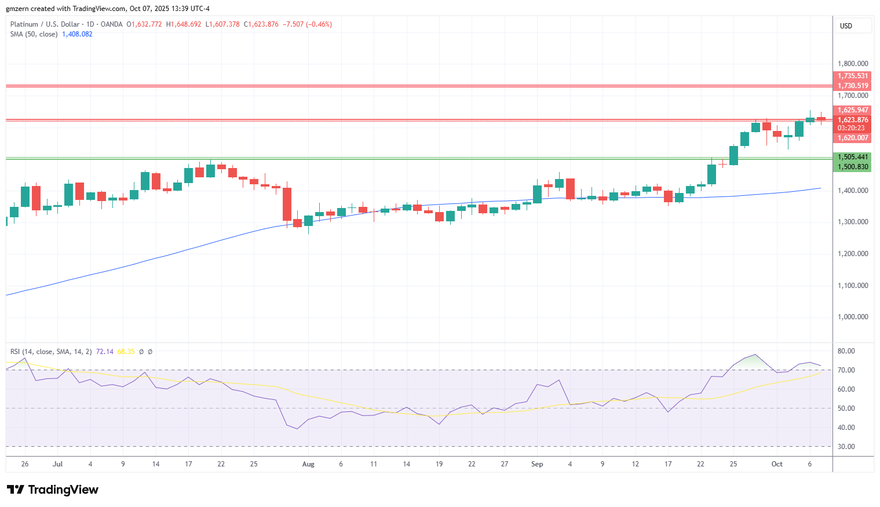The image size is (880, 507).
Task: Click the OANDA source label
Action: [x=112, y=24]
